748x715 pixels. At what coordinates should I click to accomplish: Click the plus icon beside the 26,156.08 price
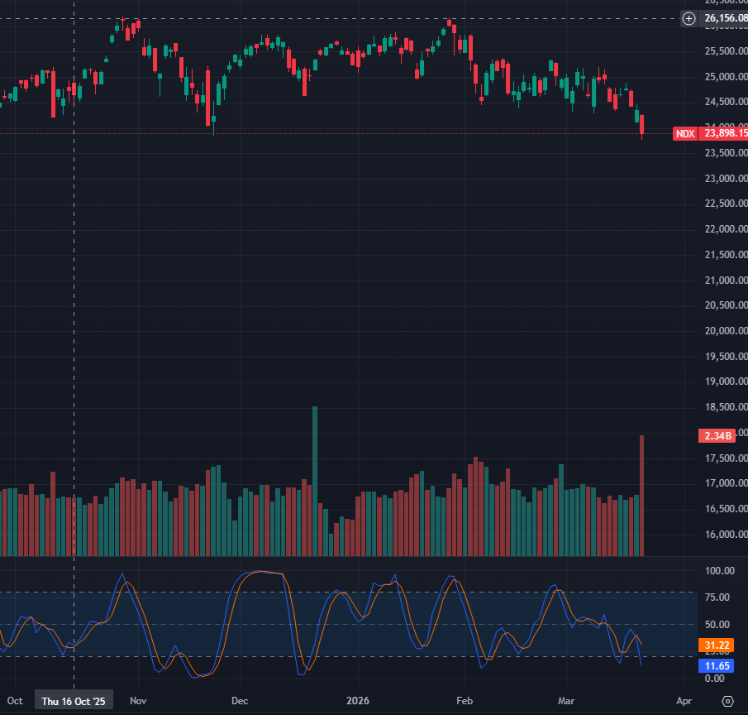point(688,19)
